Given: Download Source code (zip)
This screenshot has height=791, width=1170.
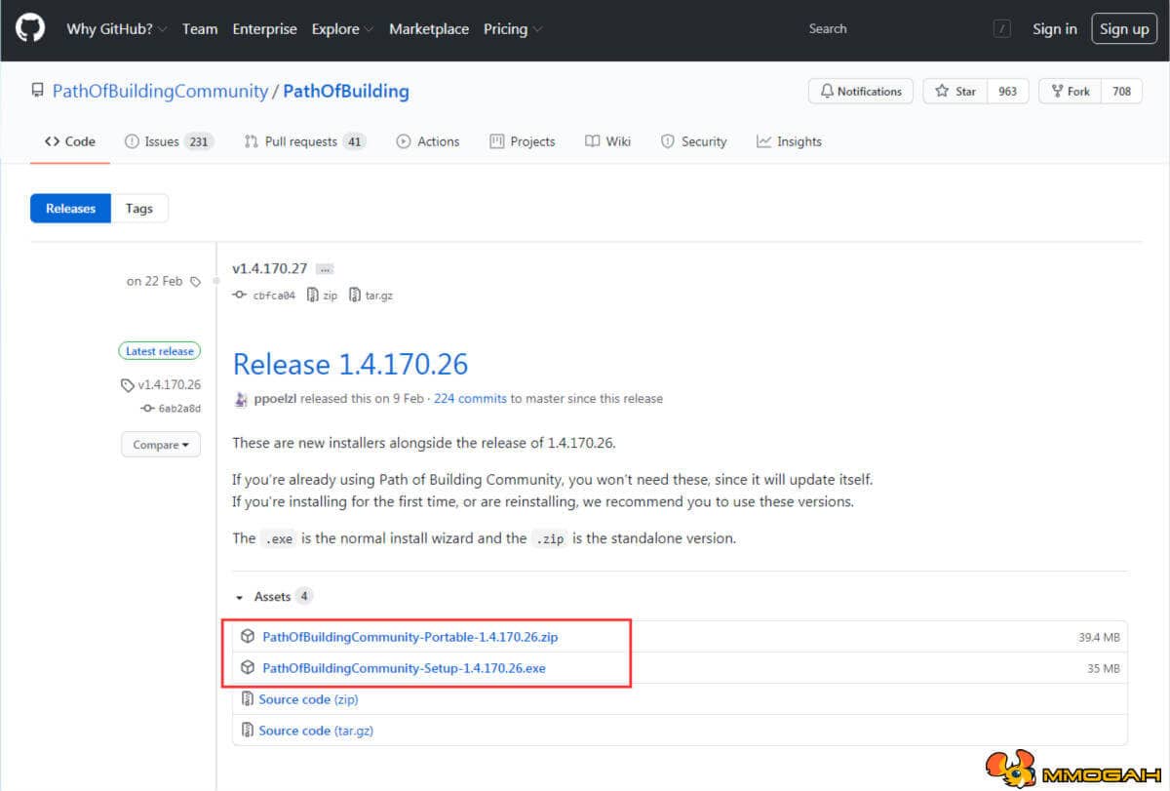Looking at the screenshot, I should click(308, 699).
